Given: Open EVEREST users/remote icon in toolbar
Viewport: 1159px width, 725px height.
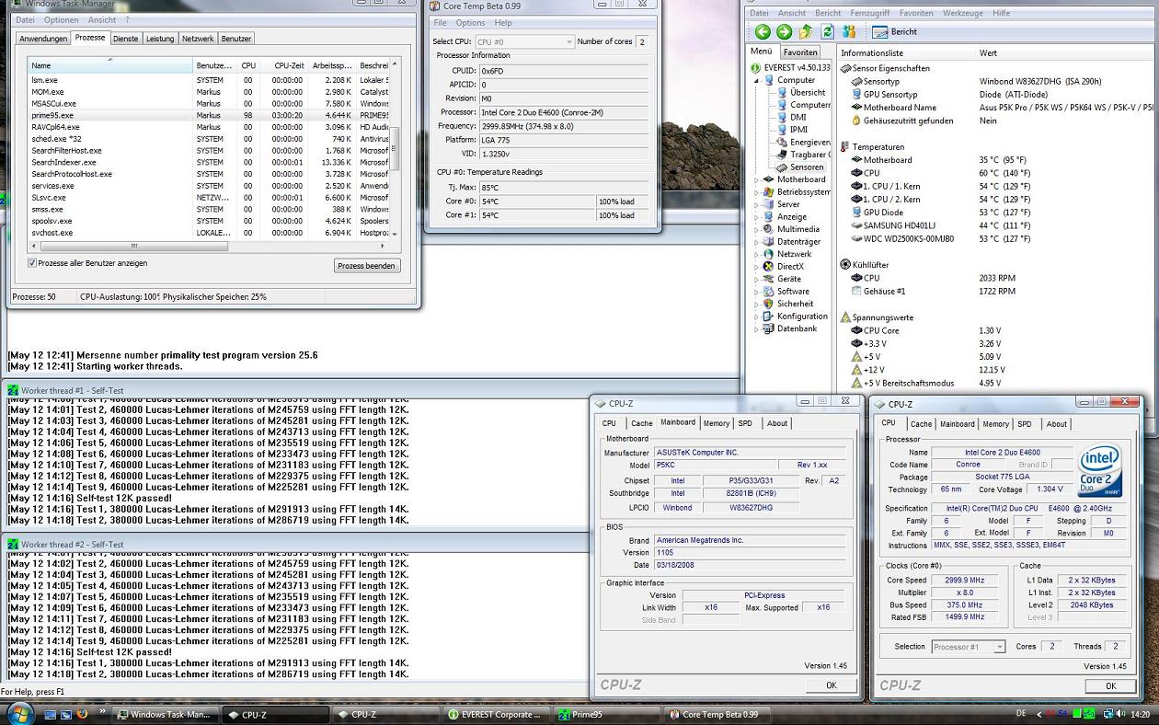Looking at the screenshot, I should [848, 32].
